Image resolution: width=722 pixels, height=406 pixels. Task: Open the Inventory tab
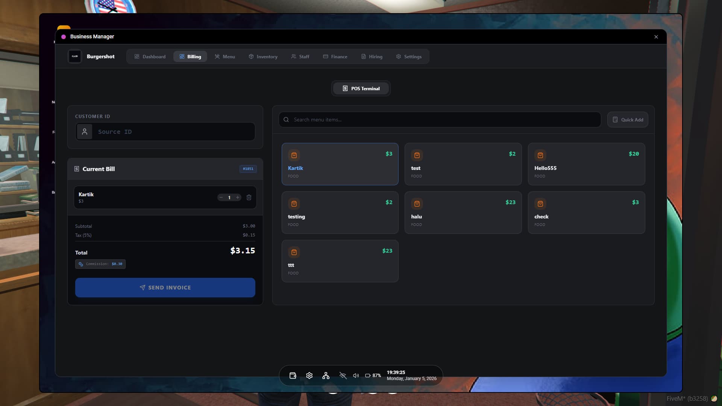[263, 56]
